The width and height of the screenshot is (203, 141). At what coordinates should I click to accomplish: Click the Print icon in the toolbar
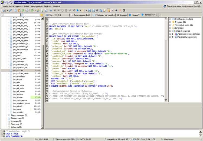coord(27,11)
